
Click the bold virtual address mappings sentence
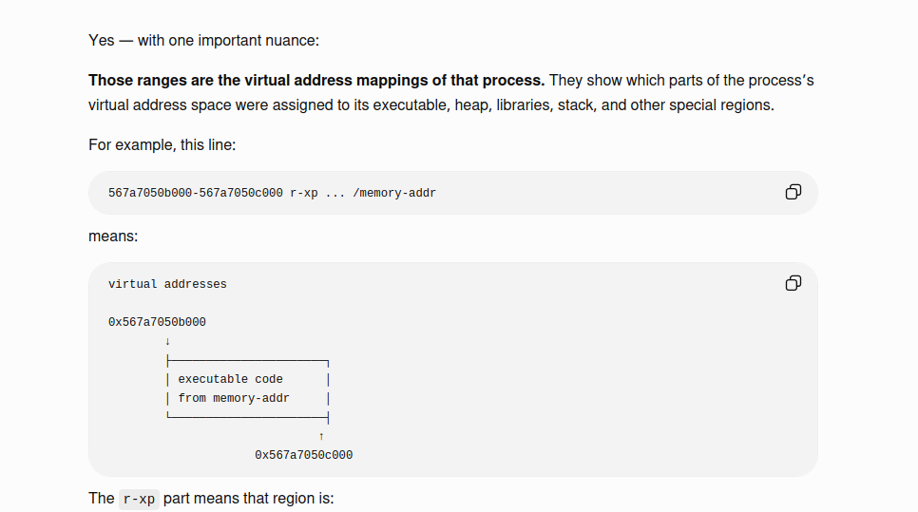tap(316, 80)
